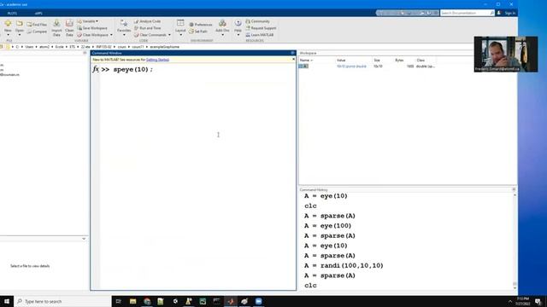The height and width of the screenshot is (307, 547).
Task: Click Save Workspace in the toolstrip
Action: pos(92,28)
